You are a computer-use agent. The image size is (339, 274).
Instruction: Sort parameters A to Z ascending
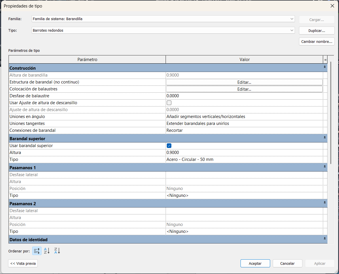pyautogui.click(x=47, y=251)
